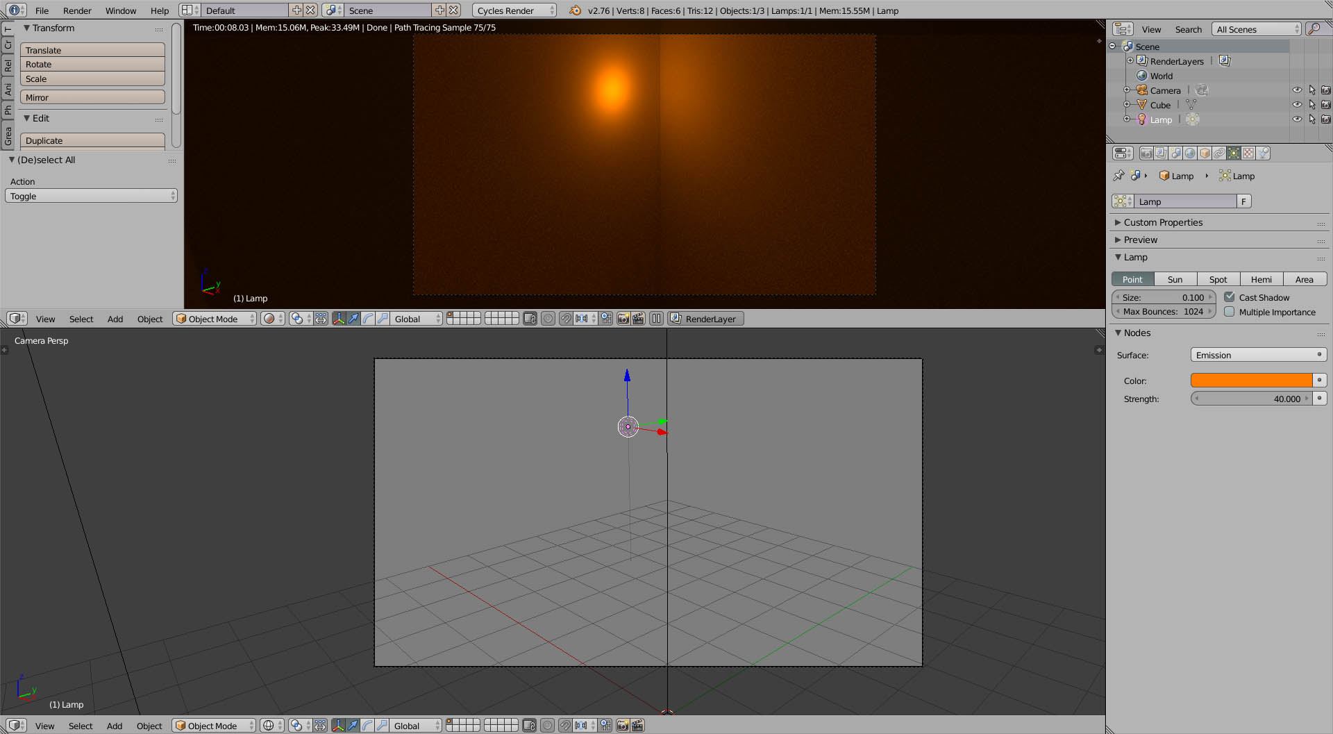Image resolution: width=1333 pixels, height=734 pixels.
Task: Select the translate manipulator in upper viewport header
Action: coord(353,319)
